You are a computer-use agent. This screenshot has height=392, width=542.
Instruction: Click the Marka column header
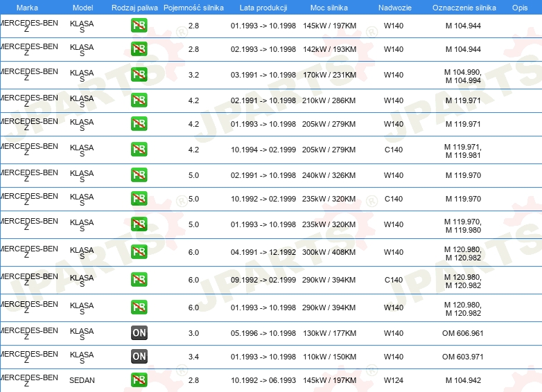(x=27, y=8)
